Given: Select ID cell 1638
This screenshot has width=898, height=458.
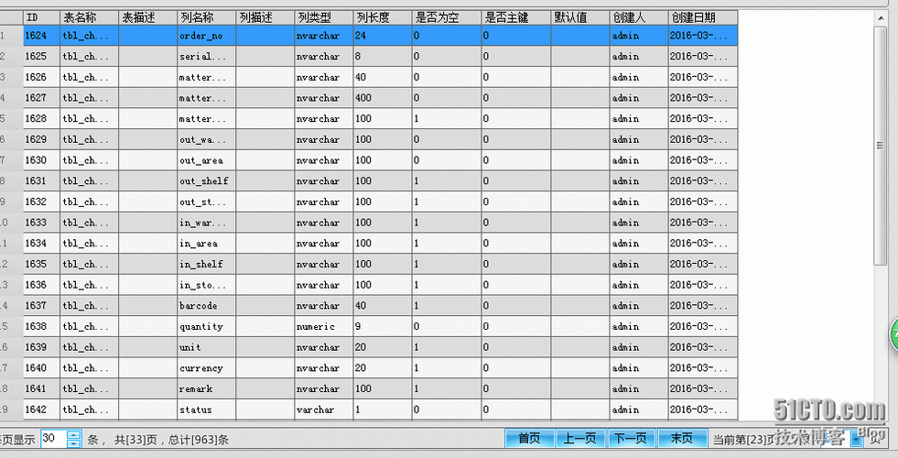Looking at the screenshot, I should (x=41, y=326).
